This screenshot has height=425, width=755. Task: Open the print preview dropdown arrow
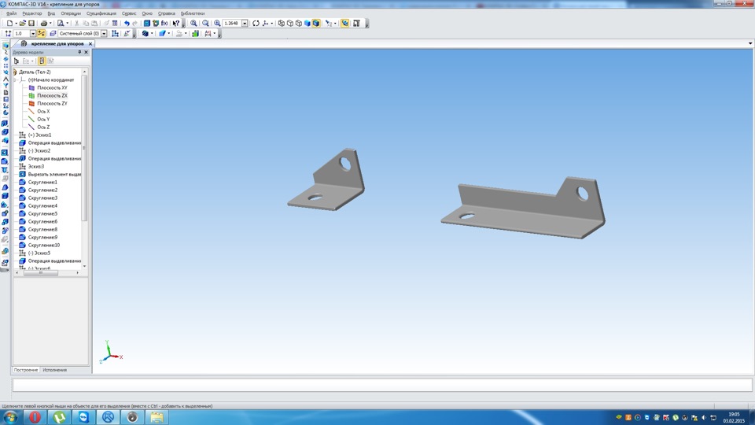[68, 23]
